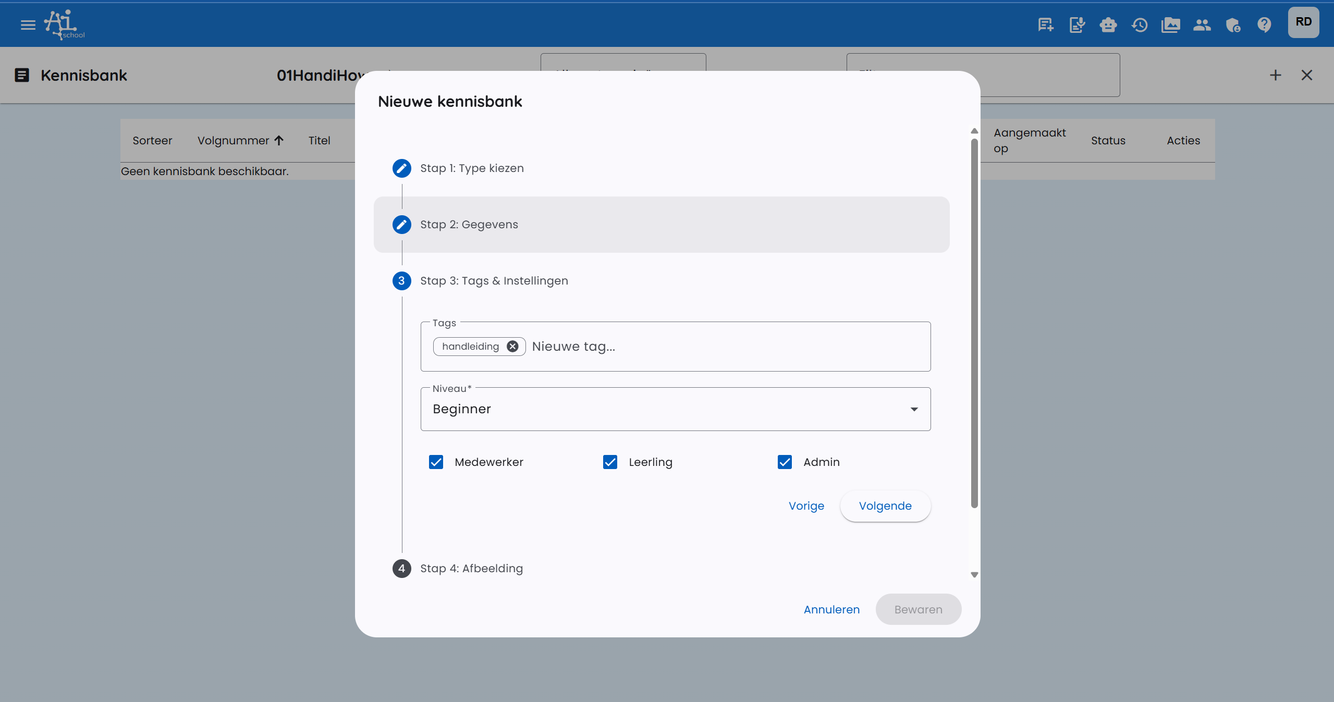Remove the handleiding tag
1334x702 pixels.
click(x=513, y=346)
